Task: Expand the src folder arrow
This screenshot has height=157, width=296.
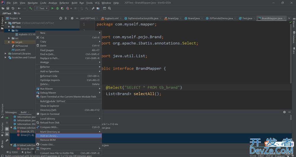Action: pyautogui.click(x=9, y=38)
